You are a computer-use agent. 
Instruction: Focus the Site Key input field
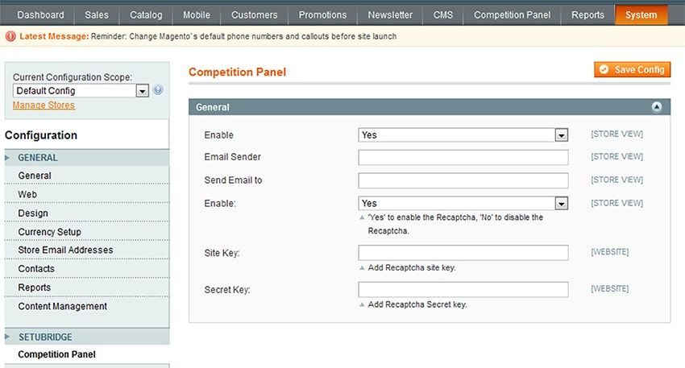pos(463,253)
